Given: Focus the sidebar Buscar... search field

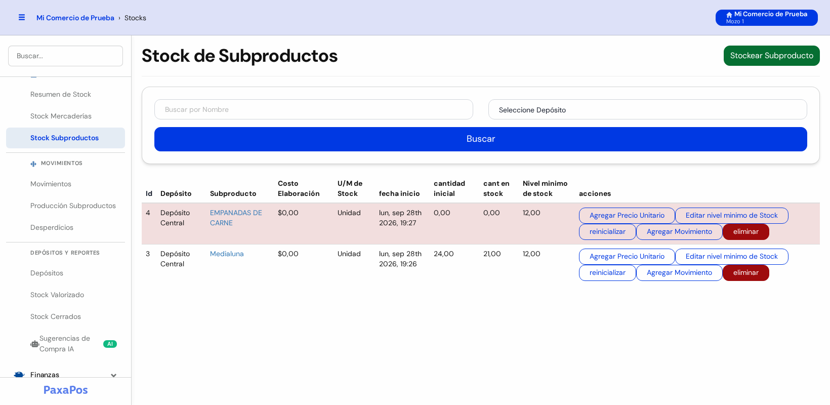Looking at the screenshot, I should 65,56.
